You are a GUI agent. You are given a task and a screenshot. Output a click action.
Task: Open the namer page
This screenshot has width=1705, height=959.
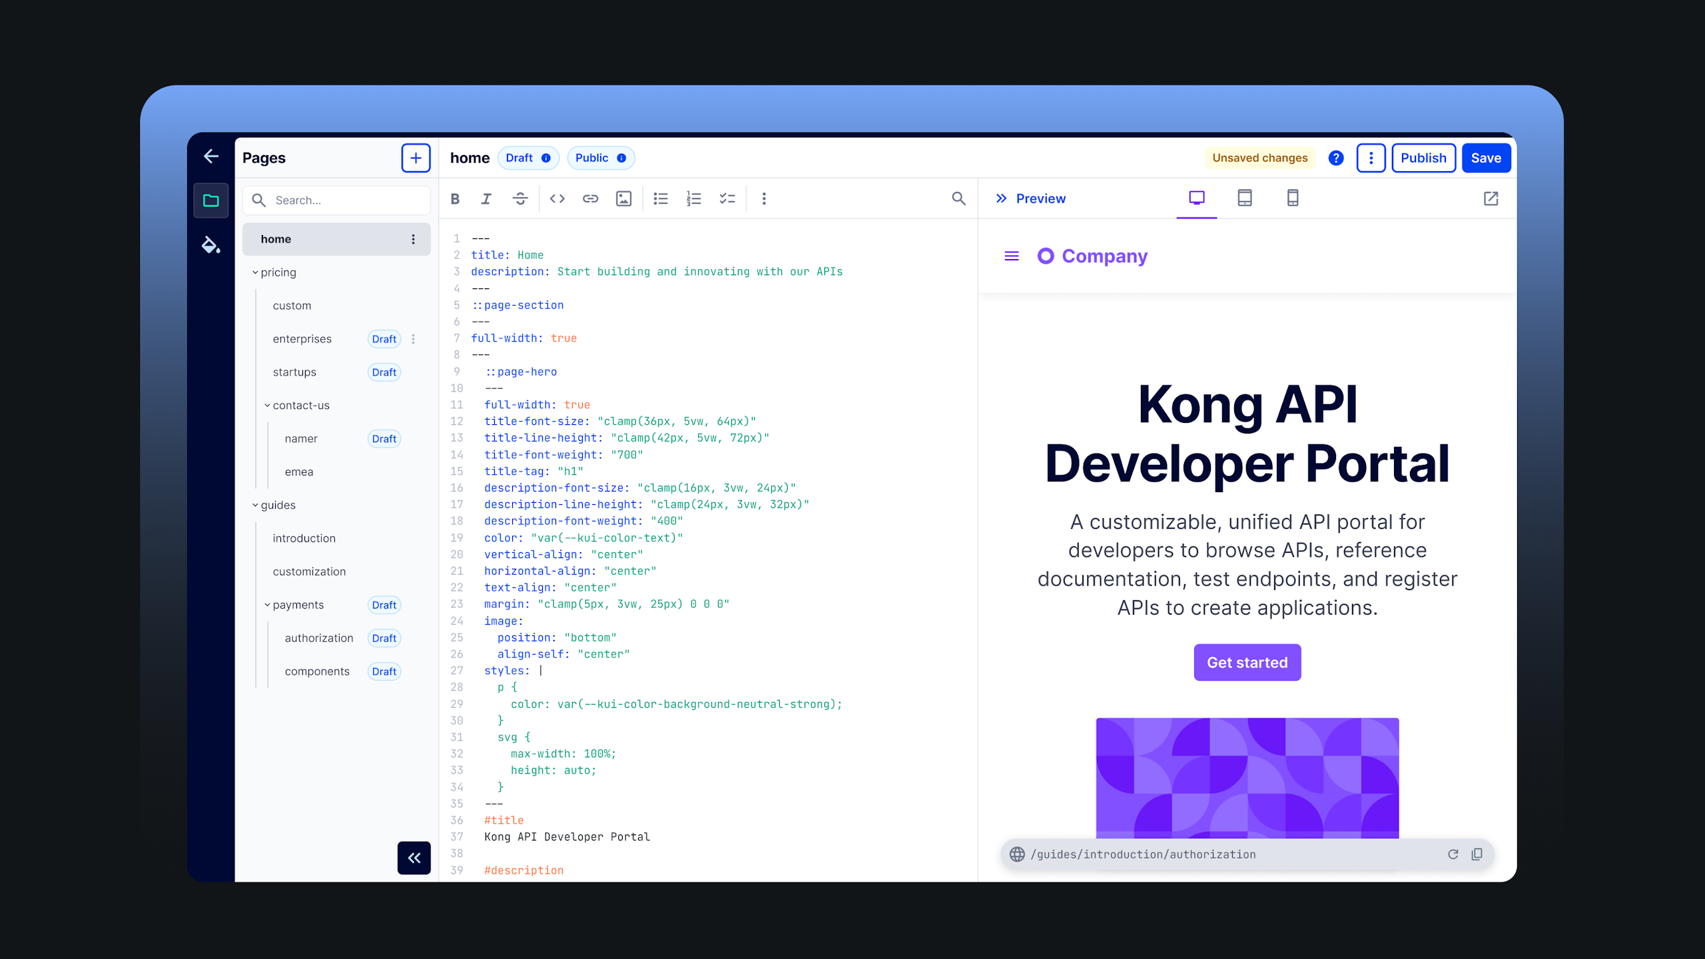[x=301, y=439]
